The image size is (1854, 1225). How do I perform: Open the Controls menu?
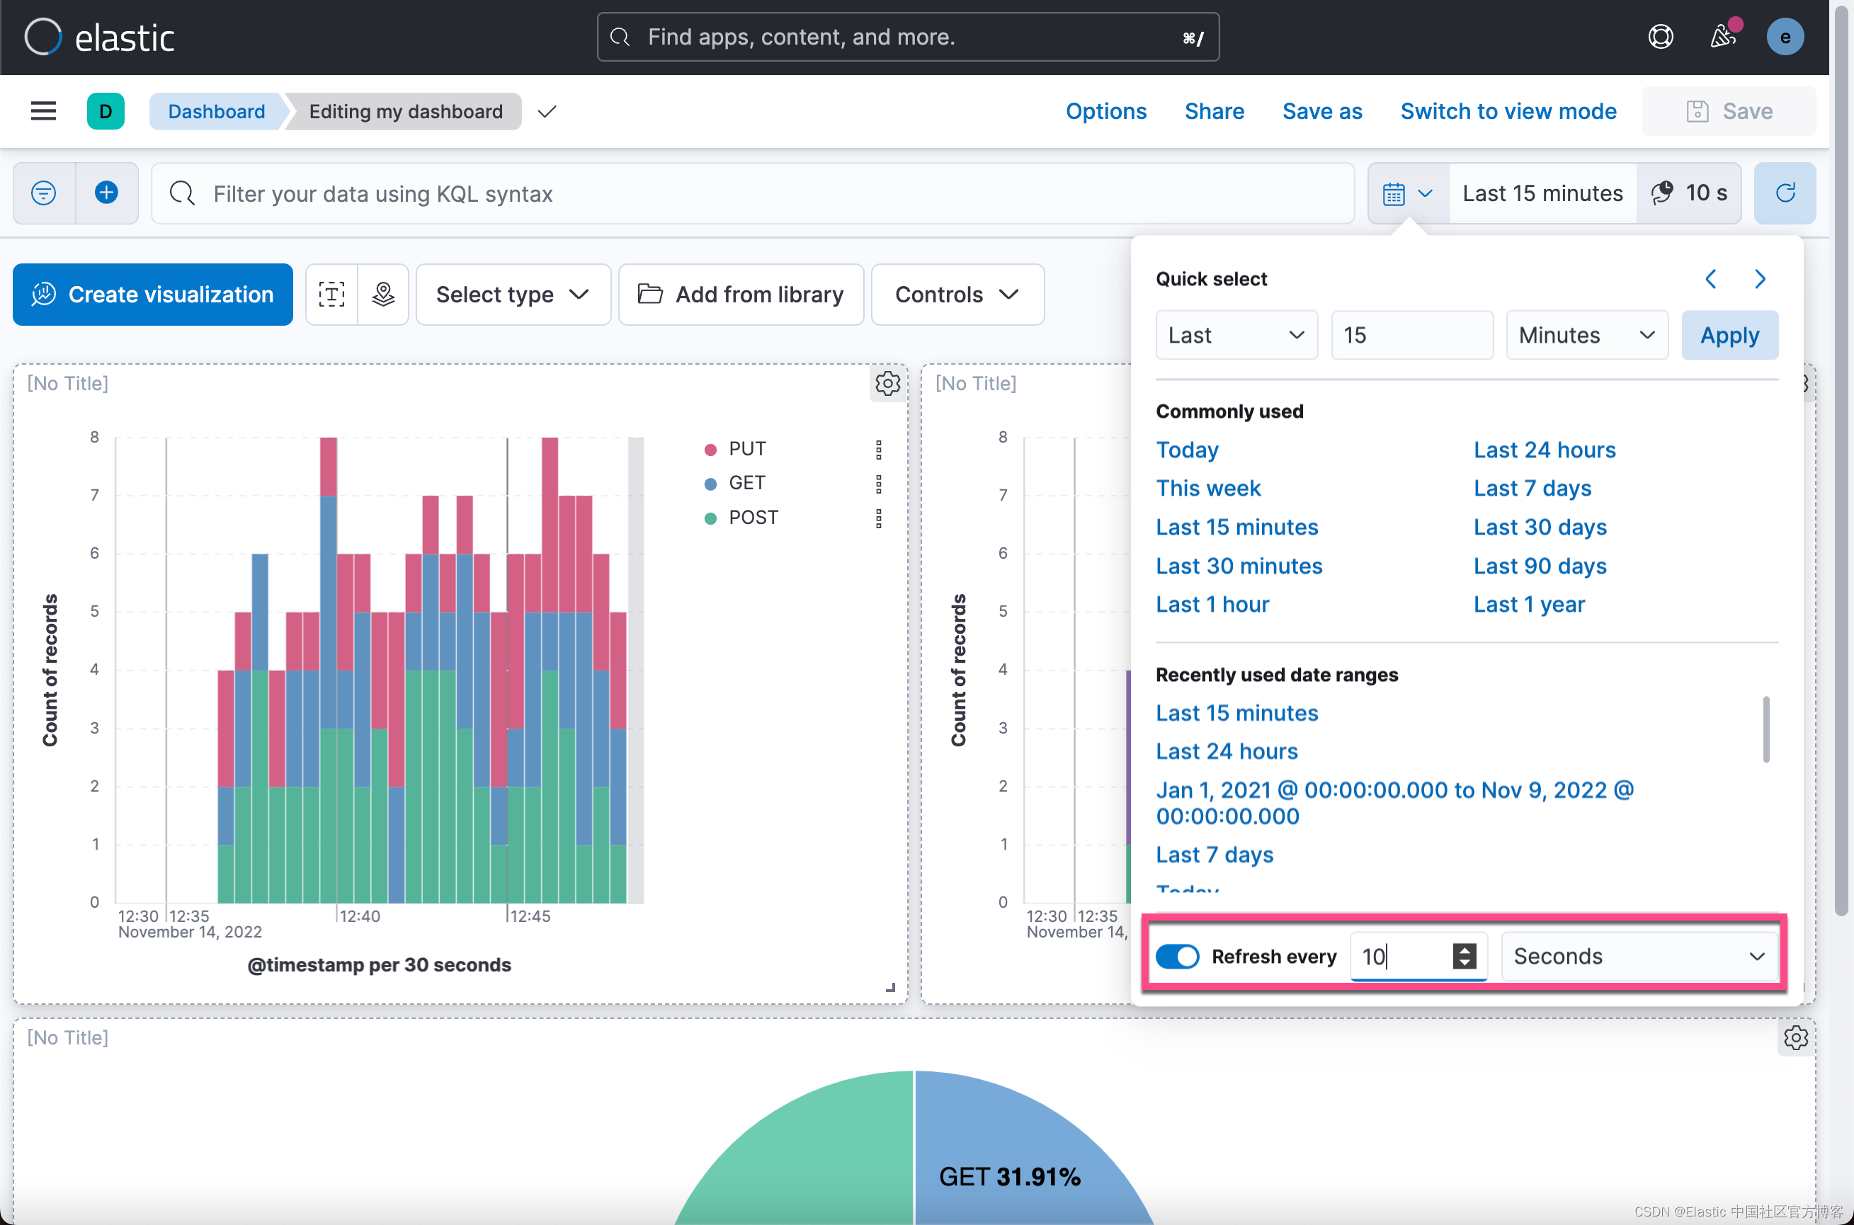pyautogui.click(x=957, y=295)
